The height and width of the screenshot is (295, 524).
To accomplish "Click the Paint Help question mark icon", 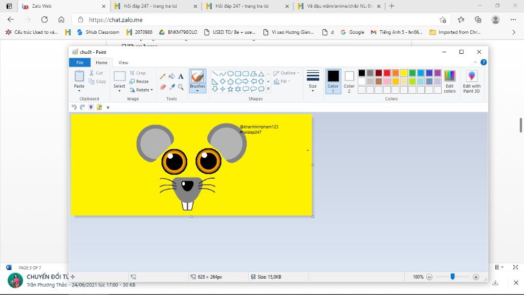I will tap(484, 62).
